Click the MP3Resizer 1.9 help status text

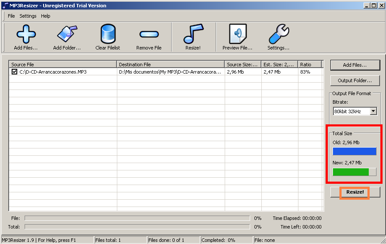(39, 240)
